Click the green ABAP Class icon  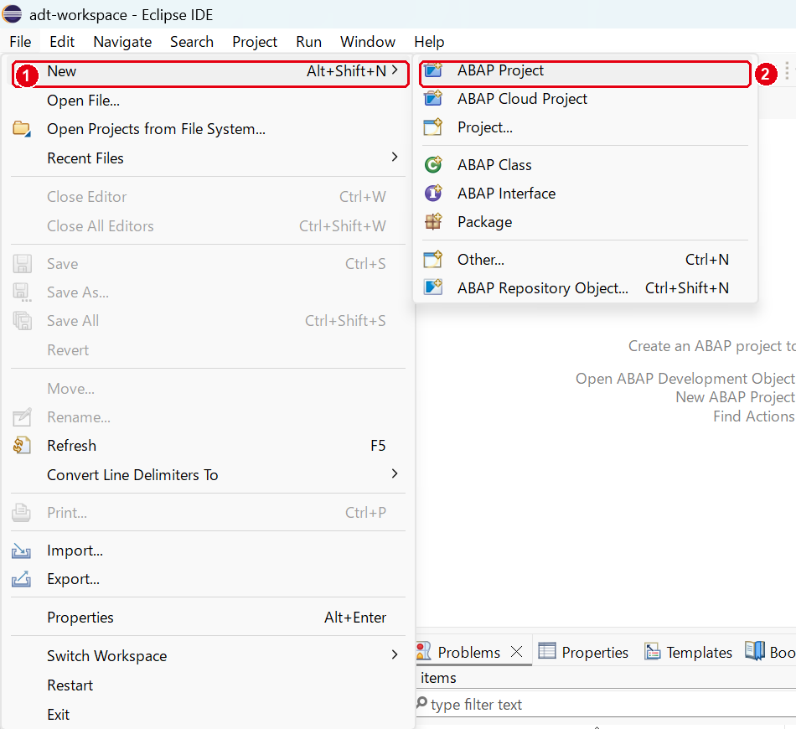[433, 164]
